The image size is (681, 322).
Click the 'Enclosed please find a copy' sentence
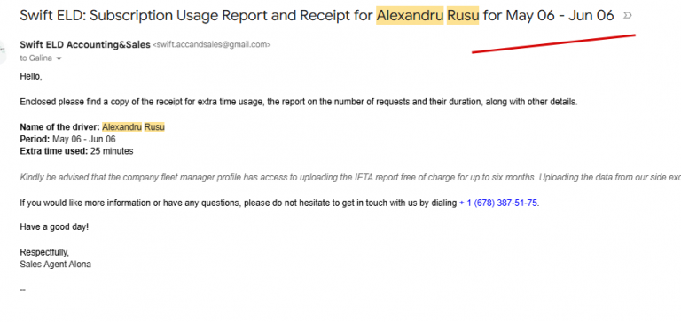[299, 103]
